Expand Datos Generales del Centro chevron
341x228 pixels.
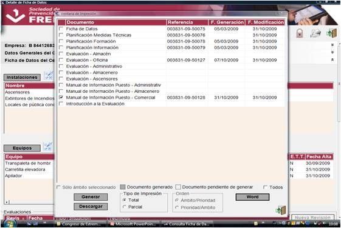point(332,52)
